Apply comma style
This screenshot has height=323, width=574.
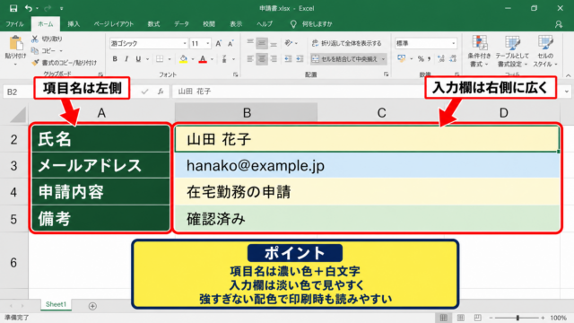point(429,59)
